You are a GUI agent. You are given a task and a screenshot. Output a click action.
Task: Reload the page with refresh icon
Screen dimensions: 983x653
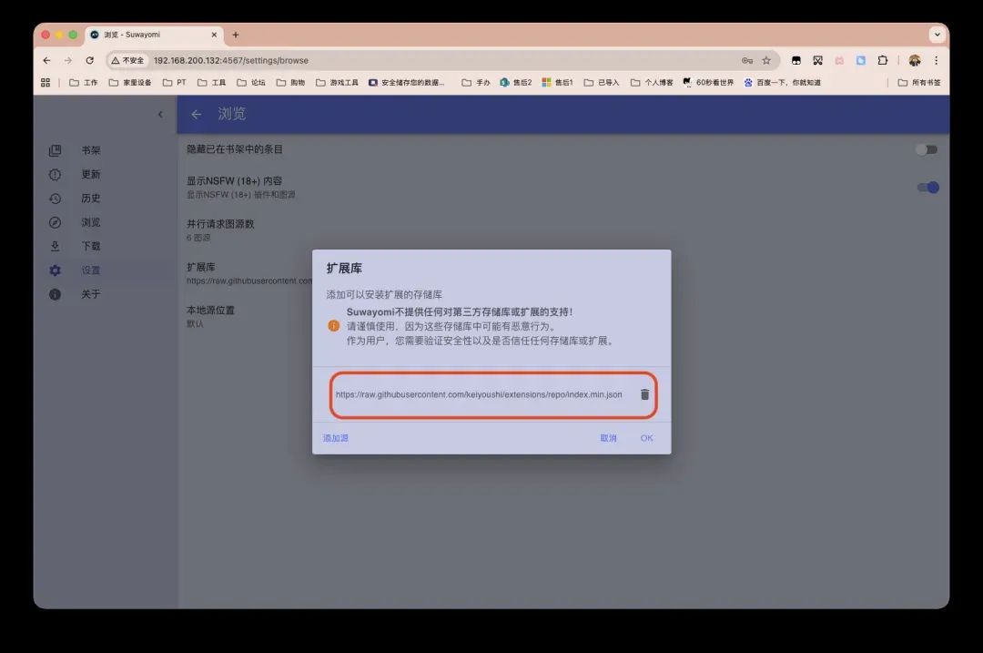pos(89,60)
